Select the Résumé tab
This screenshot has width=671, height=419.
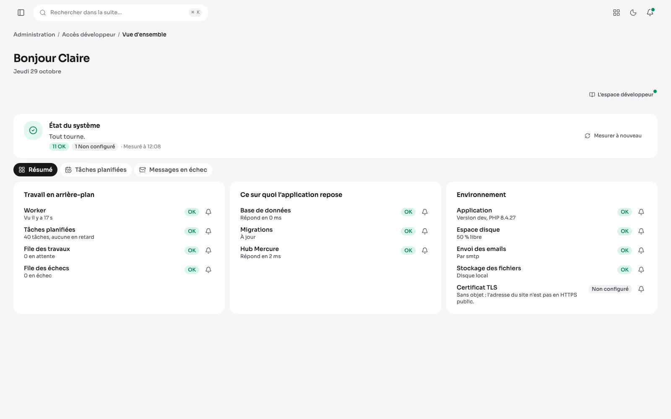pos(35,170)
